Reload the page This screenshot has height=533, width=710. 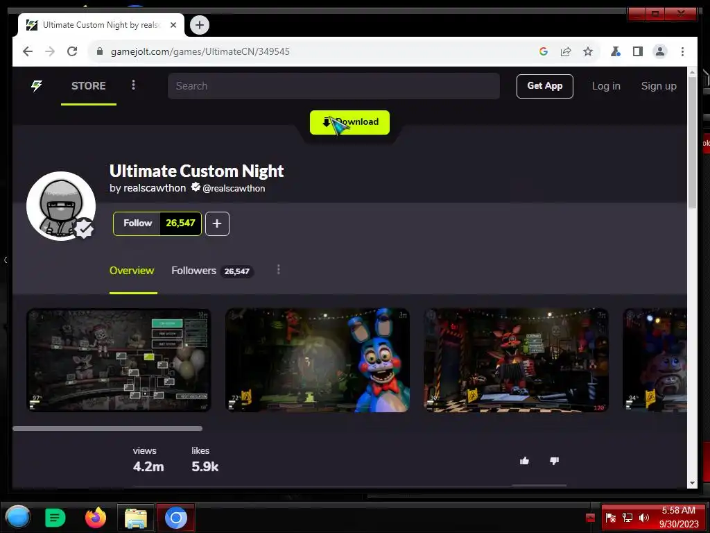tap(72, 51)
